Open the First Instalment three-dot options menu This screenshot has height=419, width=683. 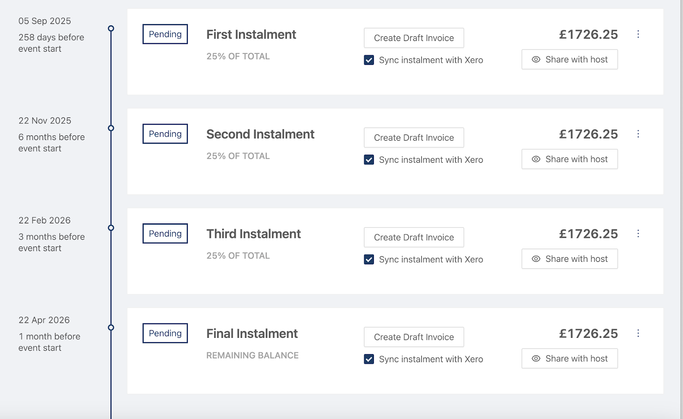[x=638, y=34]
